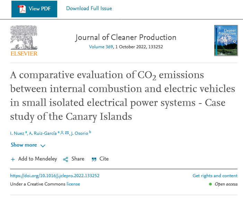Viewport: 243px width, 198px height.
Task: Open the Elsevier logo
Action: click(24, 40)
